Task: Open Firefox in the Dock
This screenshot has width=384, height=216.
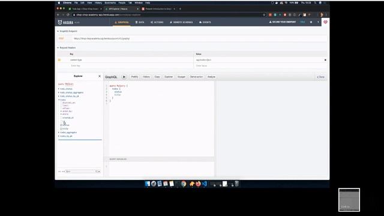Action: pos(198,184)
